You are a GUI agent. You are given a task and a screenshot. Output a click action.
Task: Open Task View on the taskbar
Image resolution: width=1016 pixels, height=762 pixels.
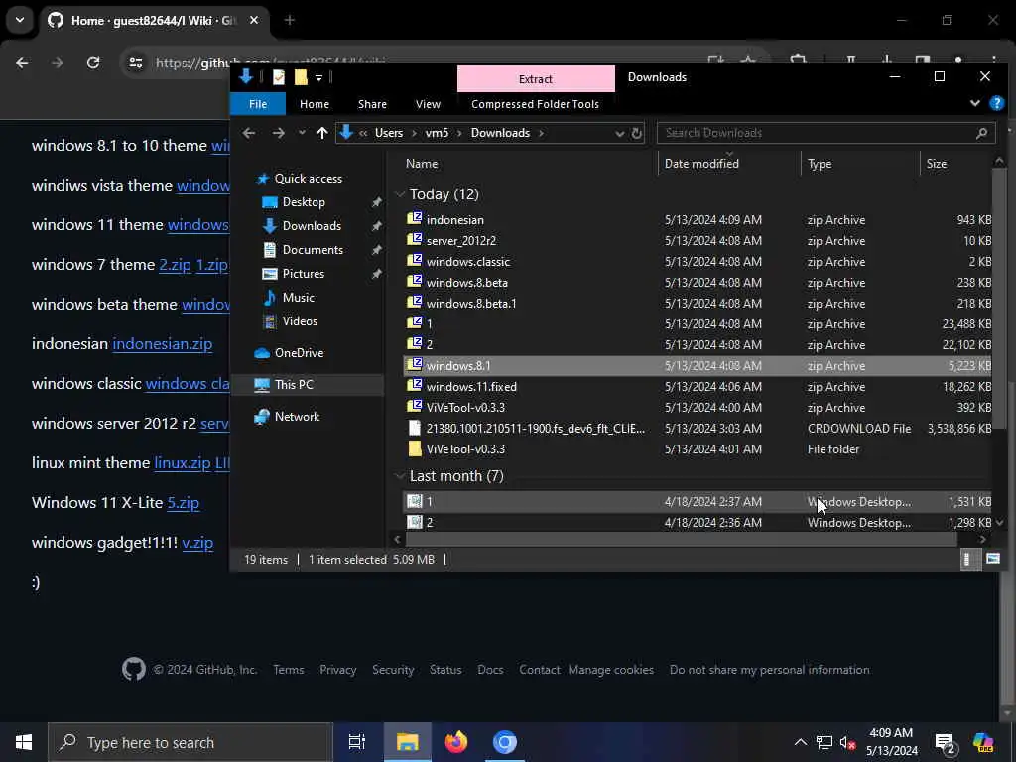click(x=357, y=742)
